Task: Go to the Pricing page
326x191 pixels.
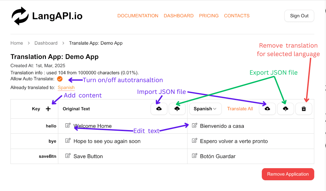Action: point(209,16)
